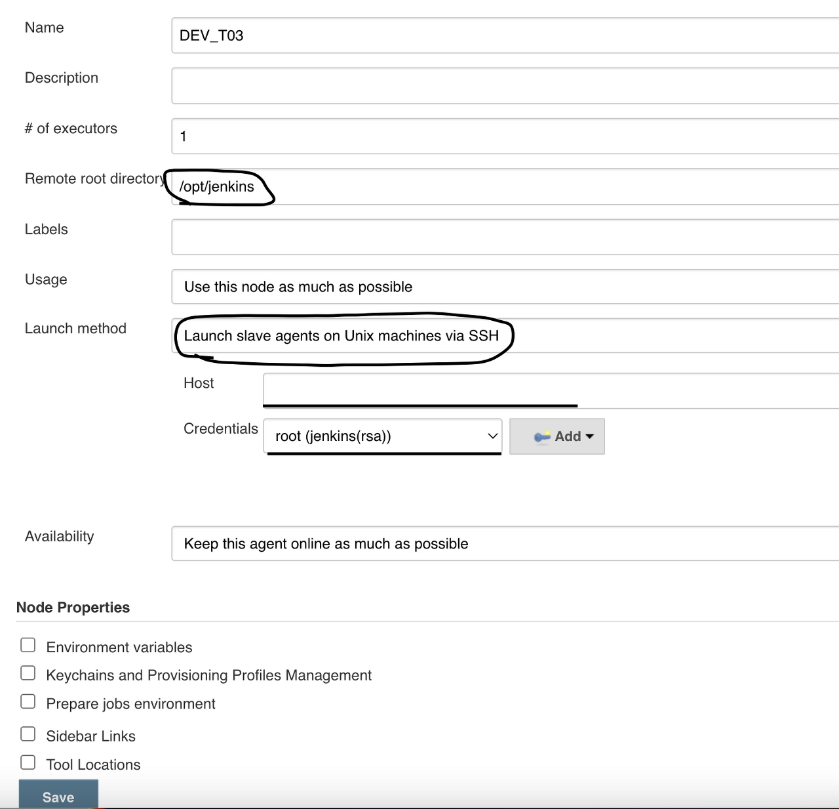Viewport: 839px width, 809px height.
Task: Click the Node Properties heading
Action: (x=73, y=608)
